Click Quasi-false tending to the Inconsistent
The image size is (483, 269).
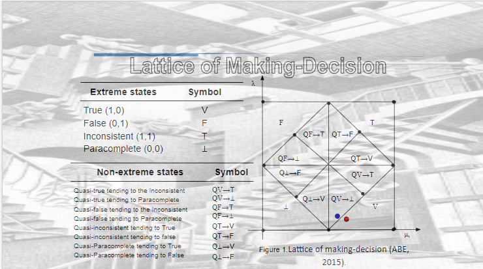click(131, 209)
